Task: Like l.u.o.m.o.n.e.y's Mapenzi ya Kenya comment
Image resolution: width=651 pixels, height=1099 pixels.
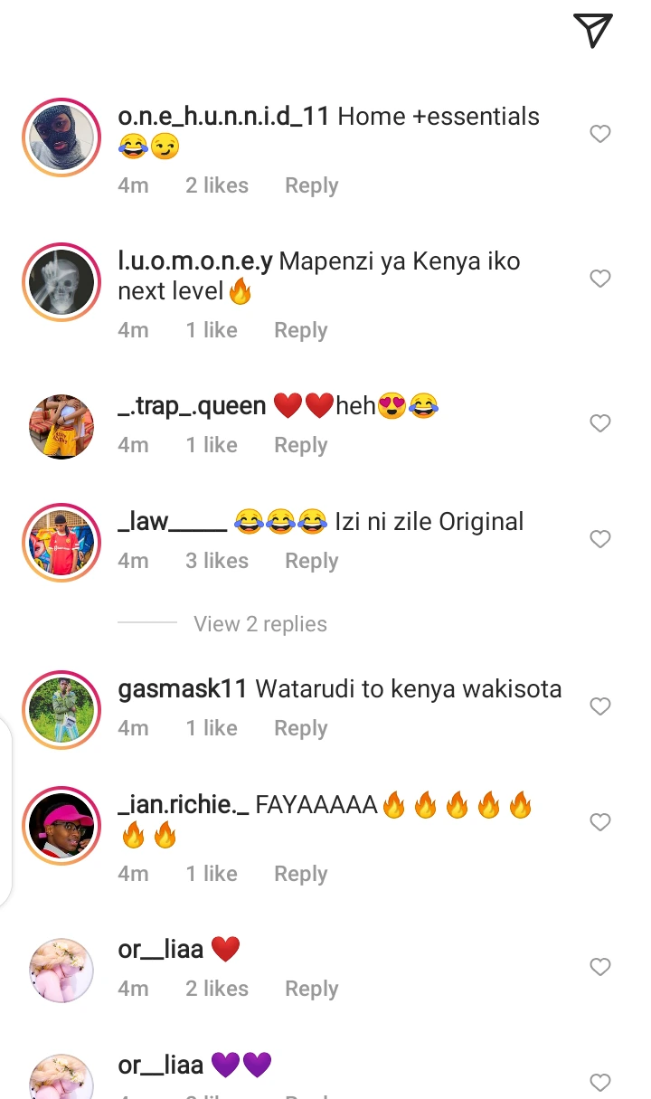Action: 600,279
